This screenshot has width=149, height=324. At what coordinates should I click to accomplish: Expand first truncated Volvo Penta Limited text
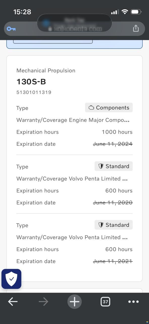pyautogui.click(x=72, y=179)
